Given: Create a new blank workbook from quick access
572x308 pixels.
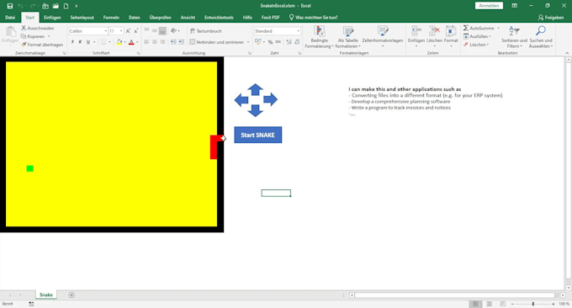Looking at the screenshot, I should click(66, 6).
